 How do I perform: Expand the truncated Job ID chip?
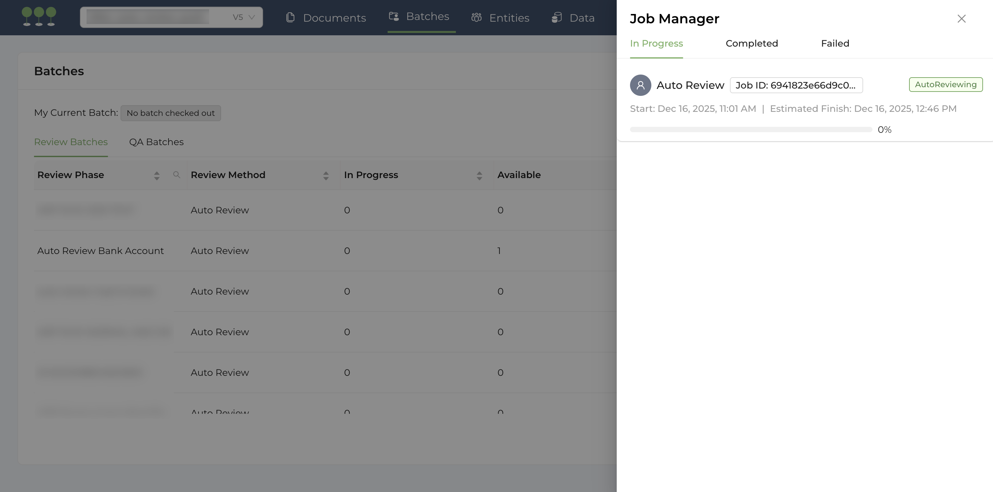point(796,85)
